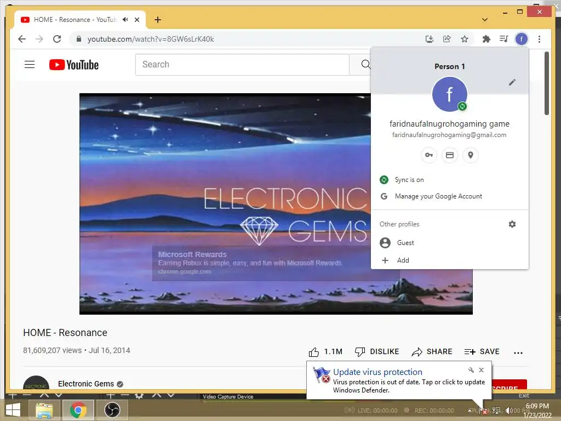Image resolution: width=561 pixels, height=421 pixels.
Task: Click into the YouTube Search field
Action: click(x=242, y=65)
